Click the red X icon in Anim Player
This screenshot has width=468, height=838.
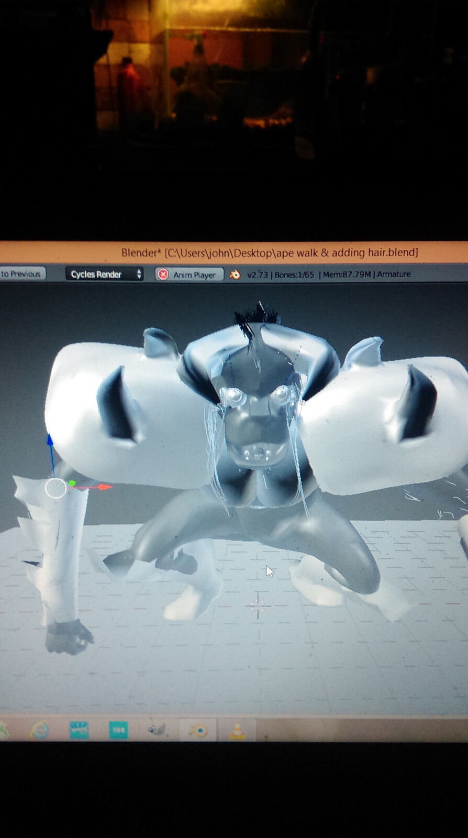coord(163,274)
